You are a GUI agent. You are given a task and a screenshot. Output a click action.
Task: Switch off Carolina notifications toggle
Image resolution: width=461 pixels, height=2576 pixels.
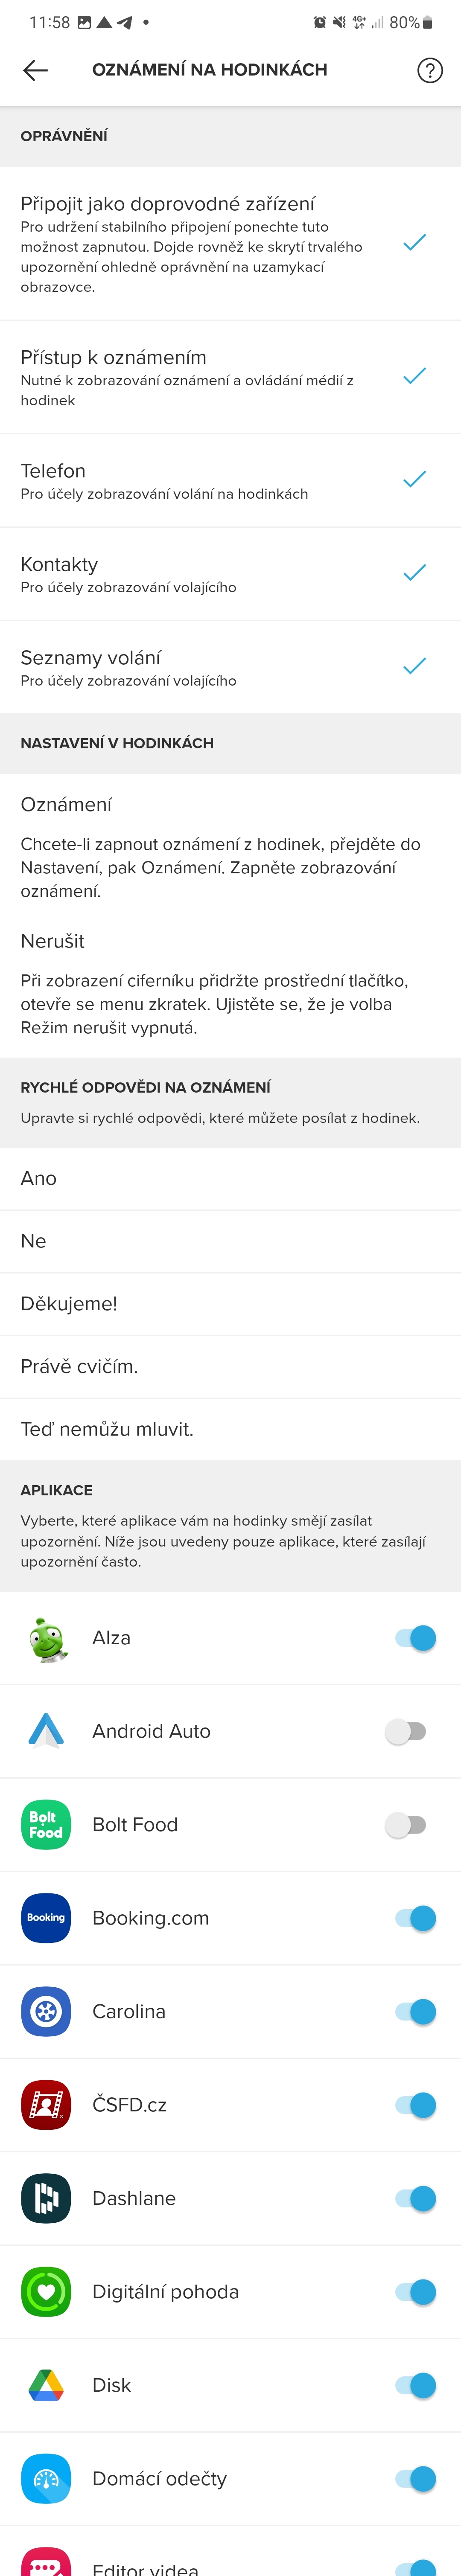[x=414, y=2011]
